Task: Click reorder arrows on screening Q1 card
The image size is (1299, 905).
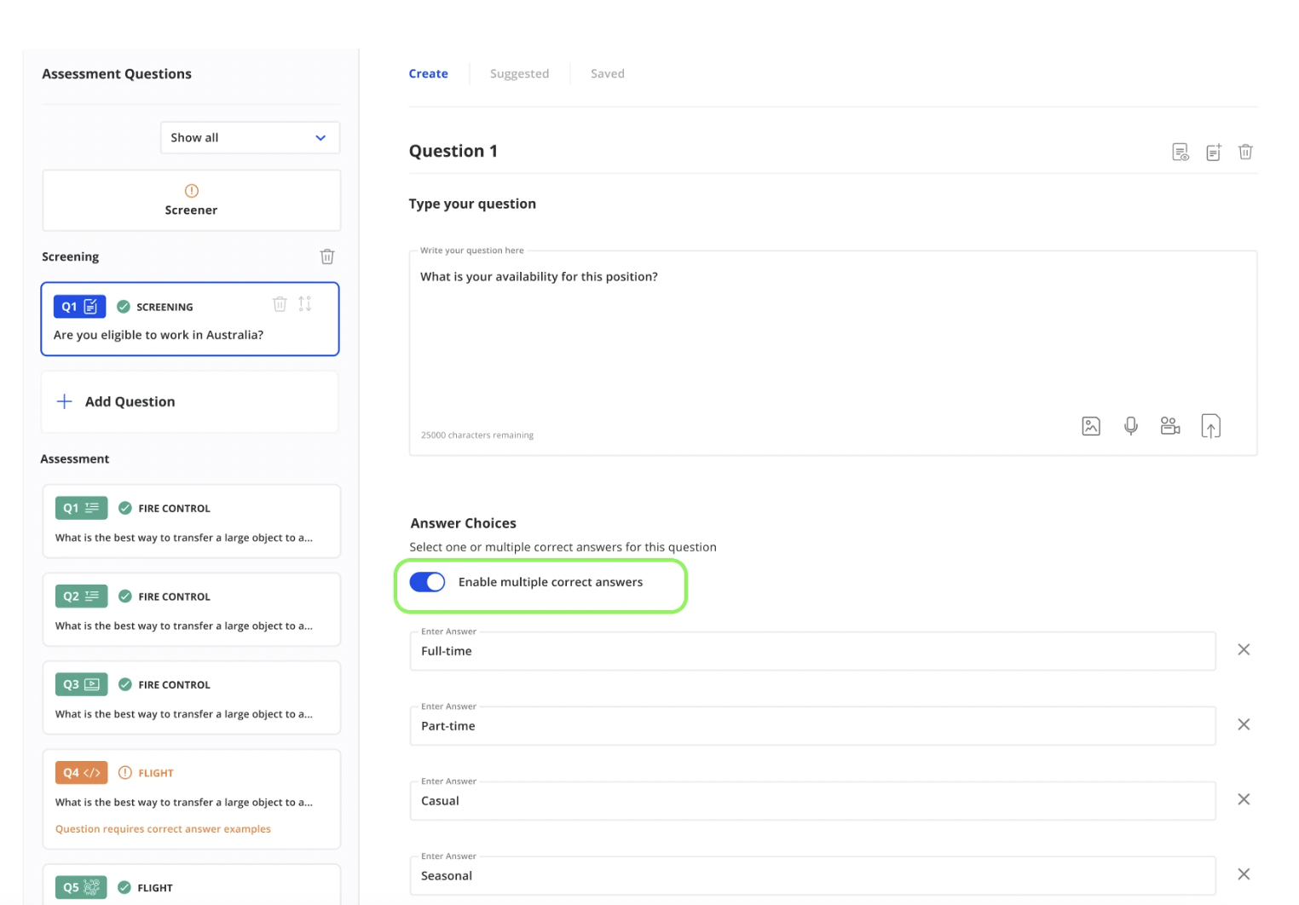Action: (x=305, y=304)
